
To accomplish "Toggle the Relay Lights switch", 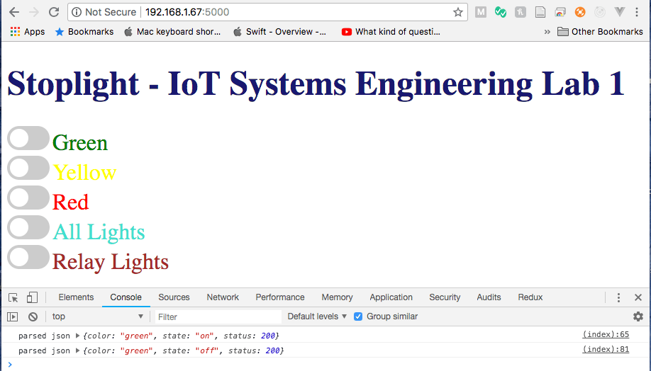I will coord(28,257).
